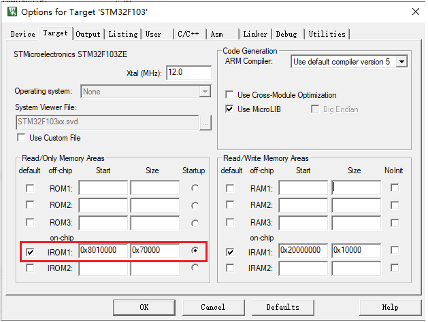The height and width of the screenshot is (322, 428).
Task: Click the ROM3 Size field
Action: tap(155, 223)
